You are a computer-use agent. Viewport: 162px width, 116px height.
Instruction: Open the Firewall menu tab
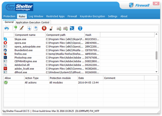(x=72, y=16)
